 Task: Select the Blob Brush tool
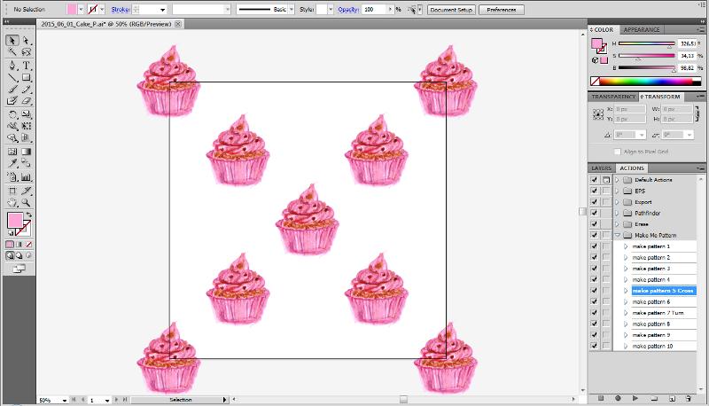tap(12, 101)
